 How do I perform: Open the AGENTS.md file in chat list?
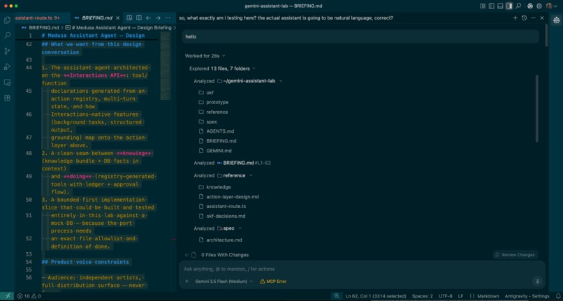(x=216, y=131)
